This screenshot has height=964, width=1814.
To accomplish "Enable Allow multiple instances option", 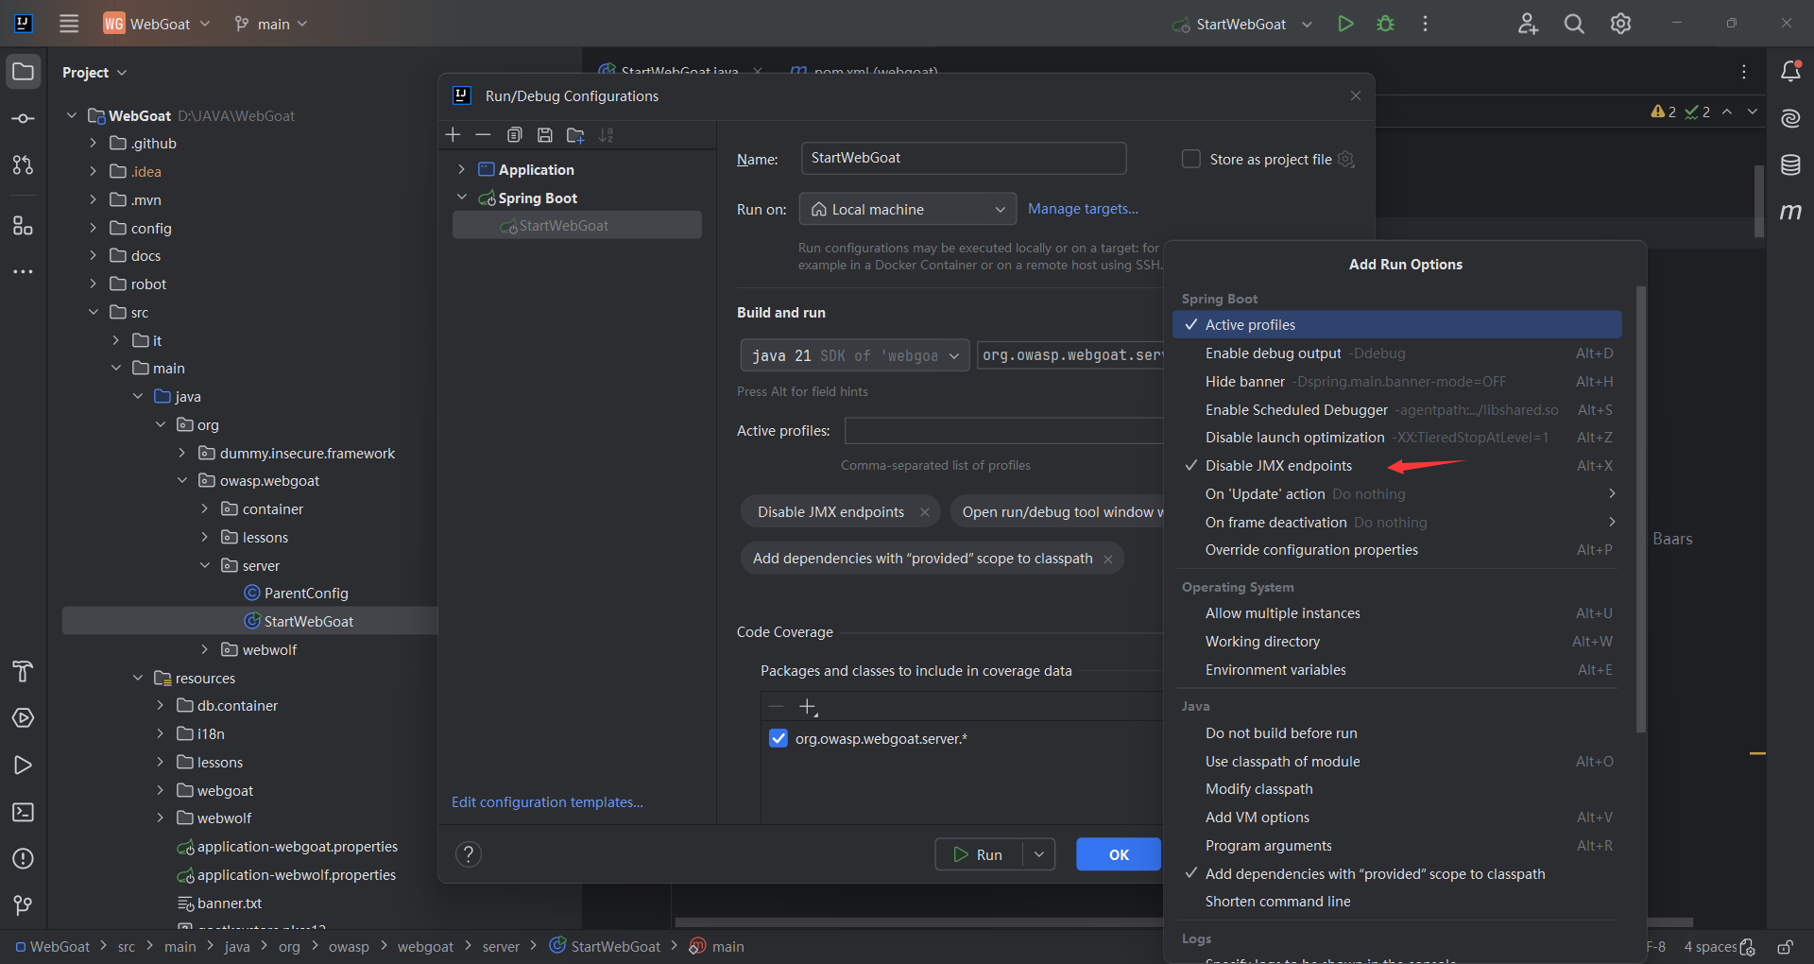I will [1397, 613].
